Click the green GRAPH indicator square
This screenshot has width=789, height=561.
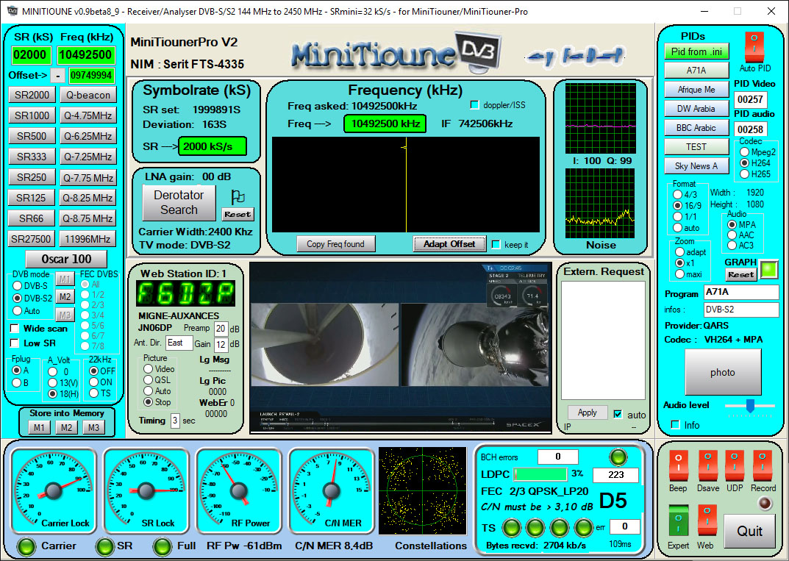(x=768, y=271)
